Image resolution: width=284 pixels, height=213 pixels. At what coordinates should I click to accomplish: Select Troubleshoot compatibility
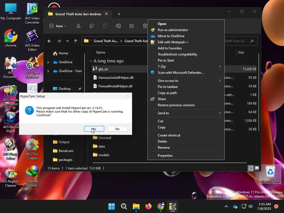tap(186, 54)
